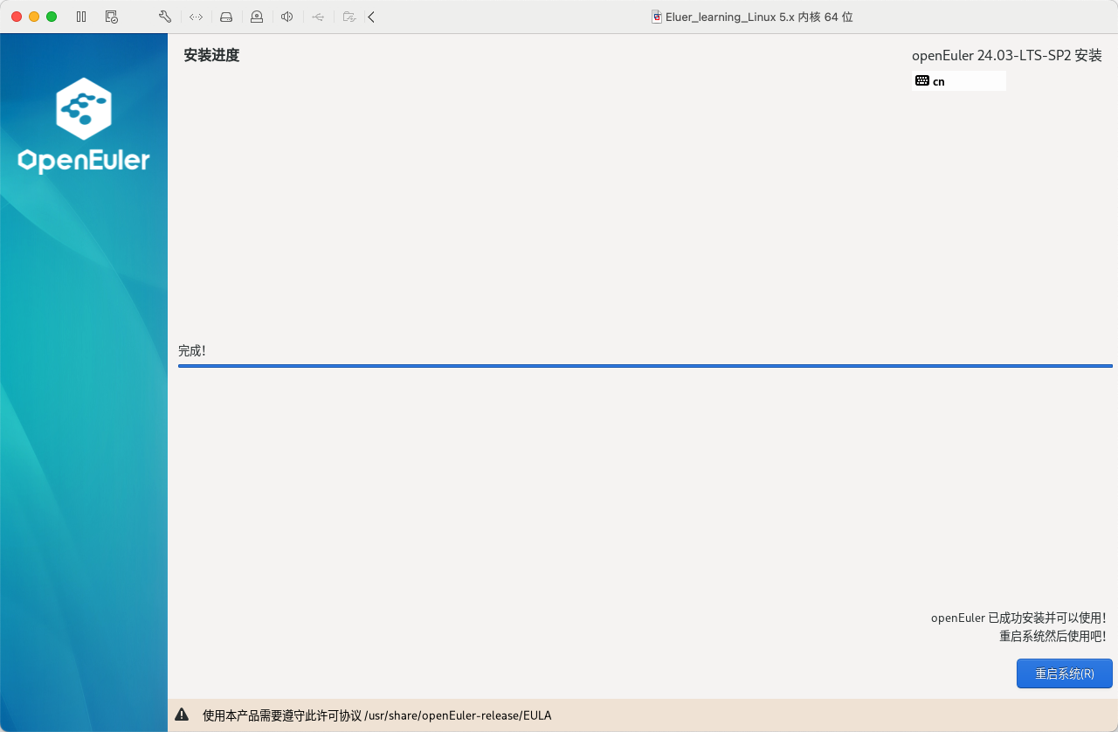Minimize the window with yellow button
This screenshot has height=732, width=1118.
(34, 17)
